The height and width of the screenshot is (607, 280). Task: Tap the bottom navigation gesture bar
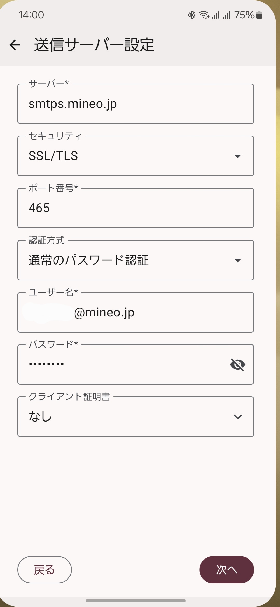[x=135, y=601]
